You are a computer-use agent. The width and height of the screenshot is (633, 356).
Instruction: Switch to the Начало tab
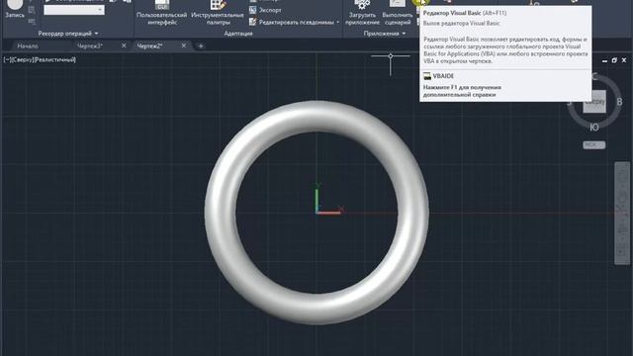pyautogui.click(x=28, y=46)
